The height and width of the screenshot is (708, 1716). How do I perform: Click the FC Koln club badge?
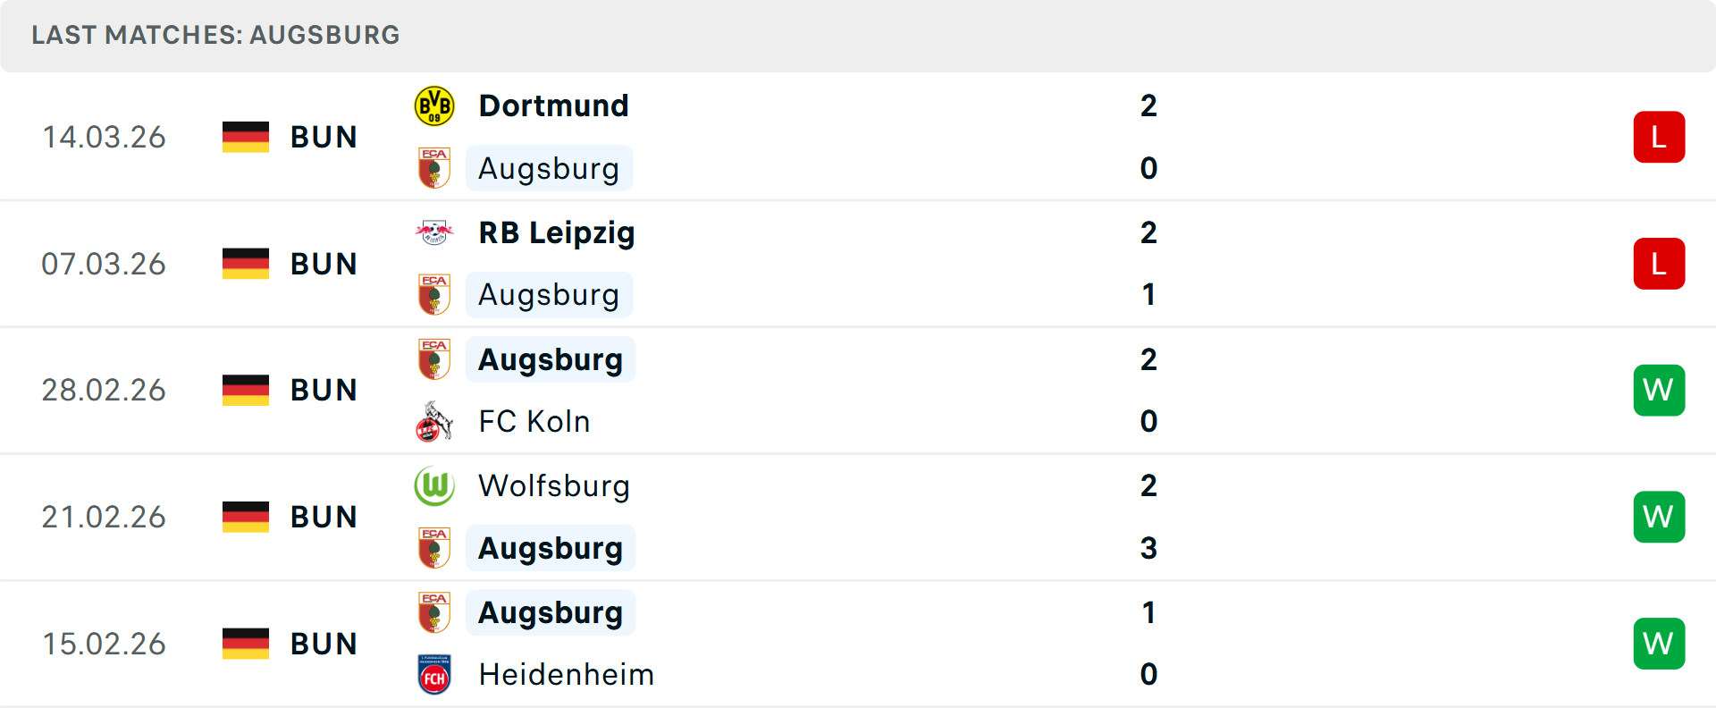[x=434, y=420]
